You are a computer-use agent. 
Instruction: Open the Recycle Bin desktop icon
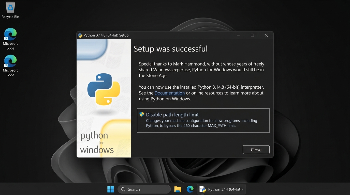coord(10,10)
